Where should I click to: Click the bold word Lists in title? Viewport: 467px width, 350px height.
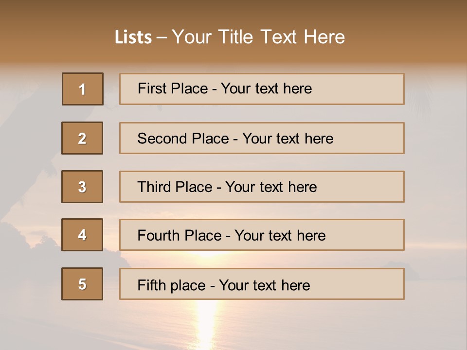coord(133,37)
